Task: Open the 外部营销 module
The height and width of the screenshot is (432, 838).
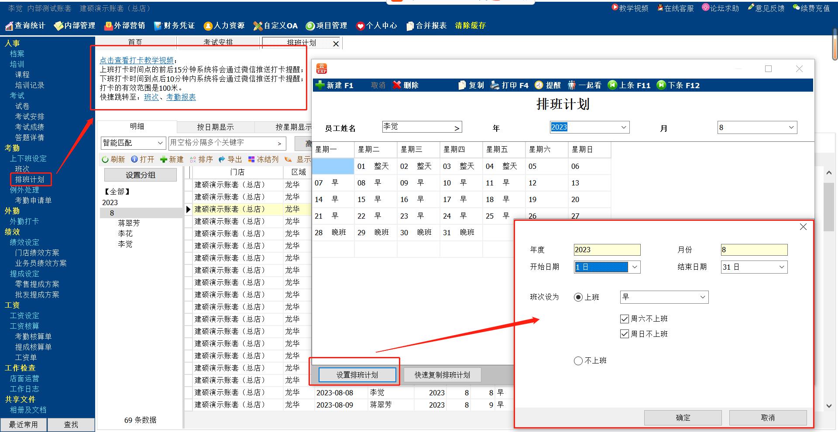Action: [124, 26]
